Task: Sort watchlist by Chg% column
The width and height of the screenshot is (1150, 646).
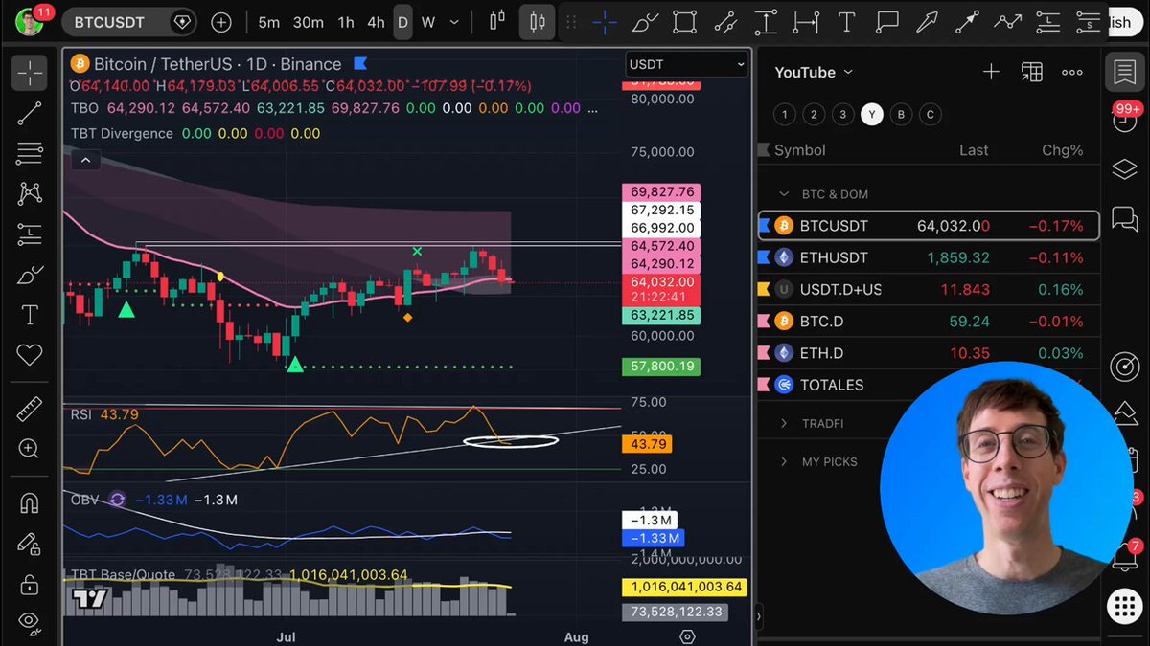Action: tap(1062, 150)
